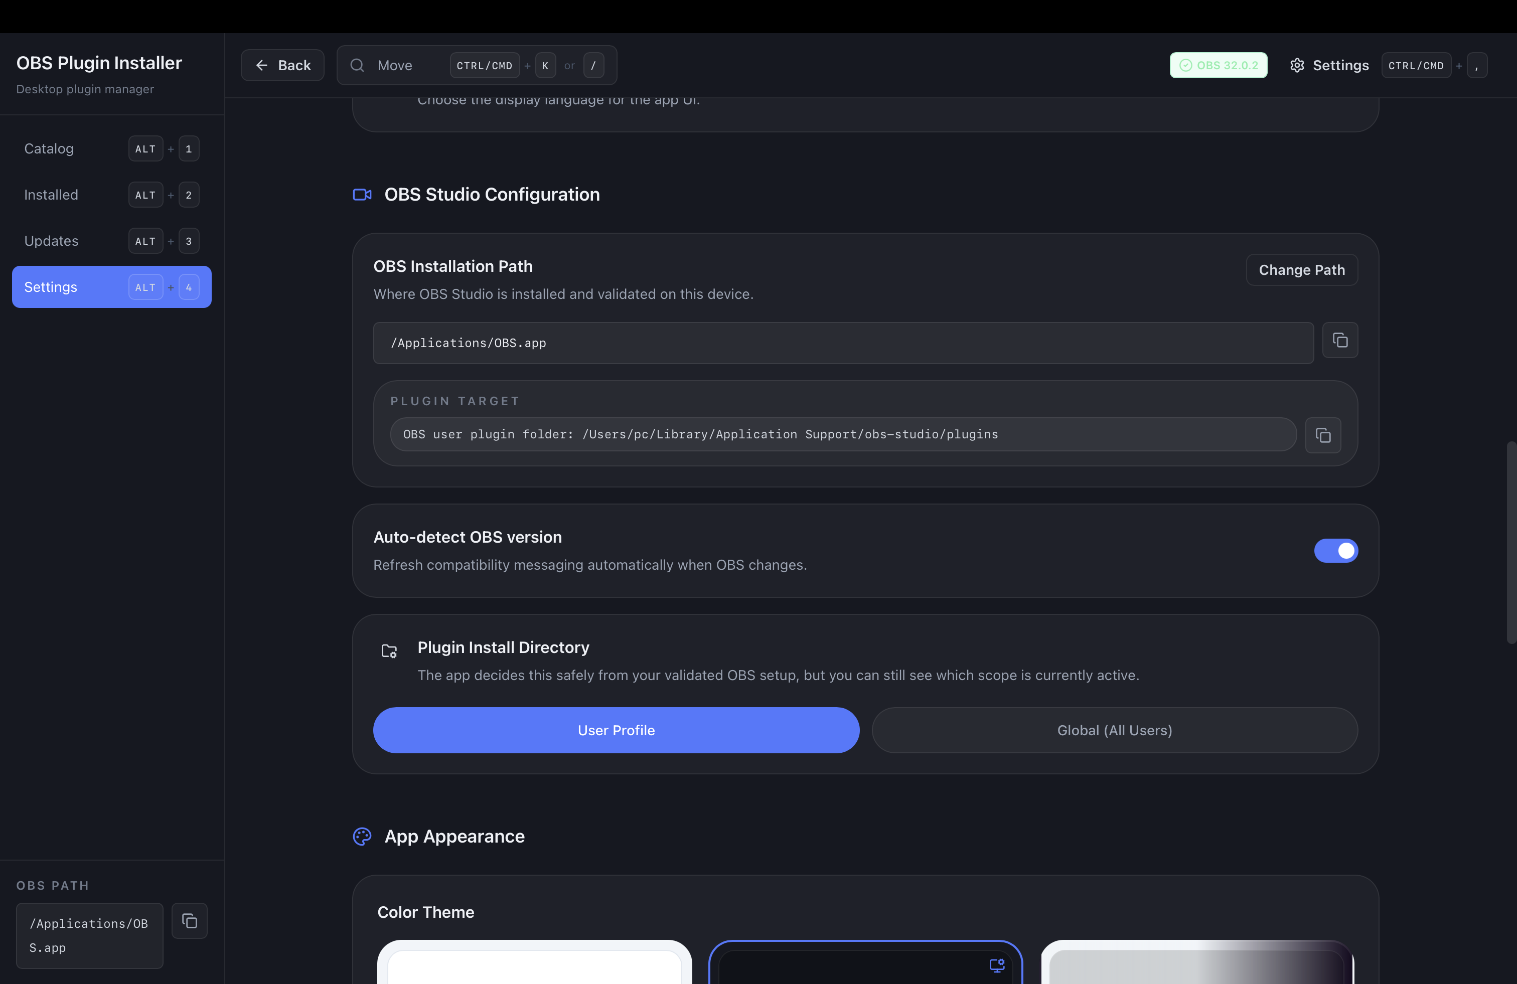Copy the OBS installation path
Image resolution: width=1517 pixels, height=984 pixels.
(x=1340, y=341)
